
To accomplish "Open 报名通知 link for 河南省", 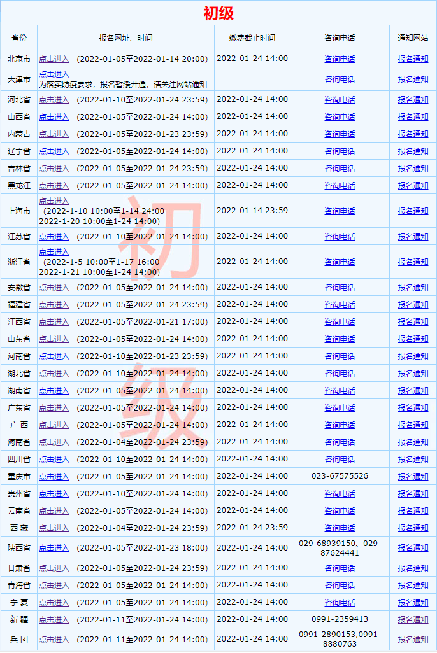I will pyautogui.click(x=413, y=356).
